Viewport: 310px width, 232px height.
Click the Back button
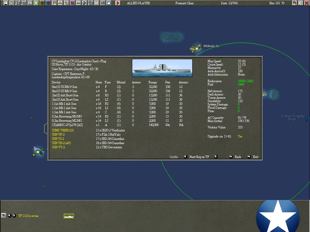pos(235,157)
